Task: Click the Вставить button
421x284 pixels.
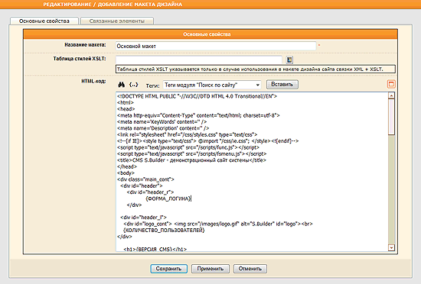Action: pyautogui.click(x=282, y=84)
